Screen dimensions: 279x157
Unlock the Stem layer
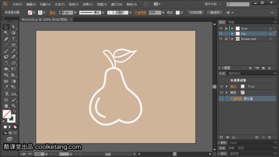point(226,28)
